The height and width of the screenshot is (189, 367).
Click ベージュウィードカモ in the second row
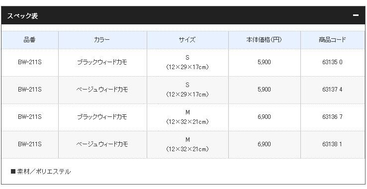(102, 90)
